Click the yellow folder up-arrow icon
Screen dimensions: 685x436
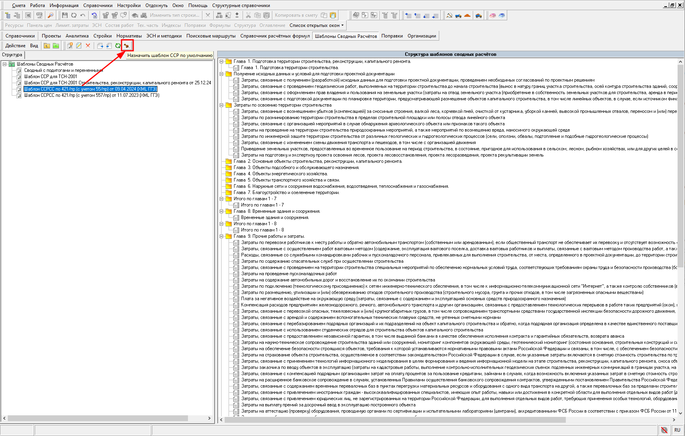click(x=47, y=46)
